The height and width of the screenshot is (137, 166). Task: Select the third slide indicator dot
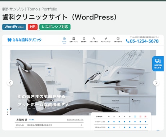[x=8, y=114]
